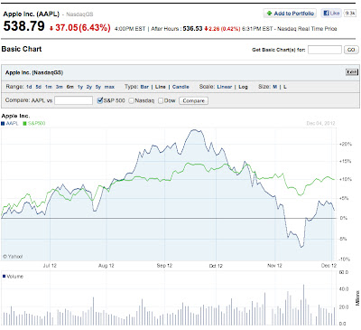Set chart range to 5y
Image resolution: width=361 pixels, height=330 pixels.
click(98, 87)
